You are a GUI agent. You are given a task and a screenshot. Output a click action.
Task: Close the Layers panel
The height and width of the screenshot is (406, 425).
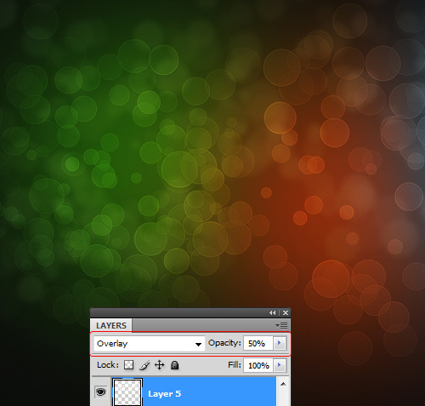point(286,312)
